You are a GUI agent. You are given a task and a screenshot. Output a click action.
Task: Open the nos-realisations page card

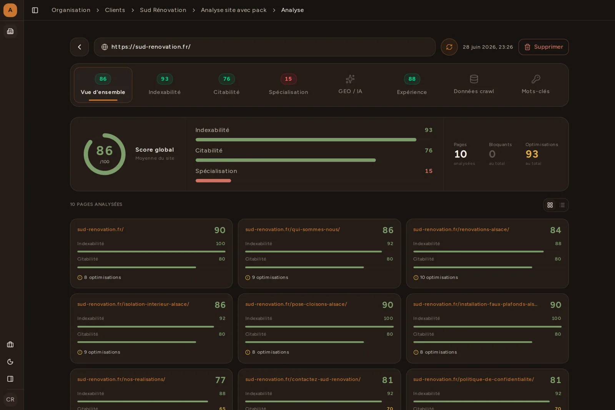click(151, 390)
